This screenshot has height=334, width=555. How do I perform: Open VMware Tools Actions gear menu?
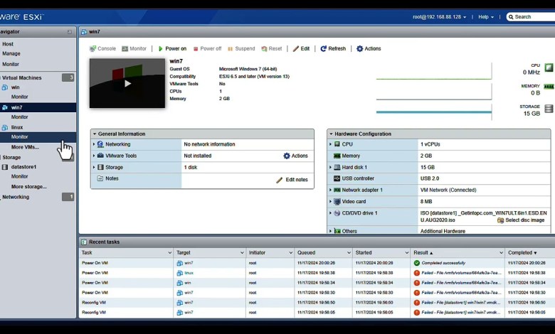(x=295, y=156)
